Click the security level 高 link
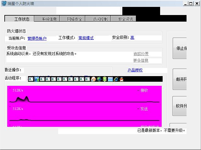Image resolution: width=201 pixels, height=150 pixels. pos(132,38)
